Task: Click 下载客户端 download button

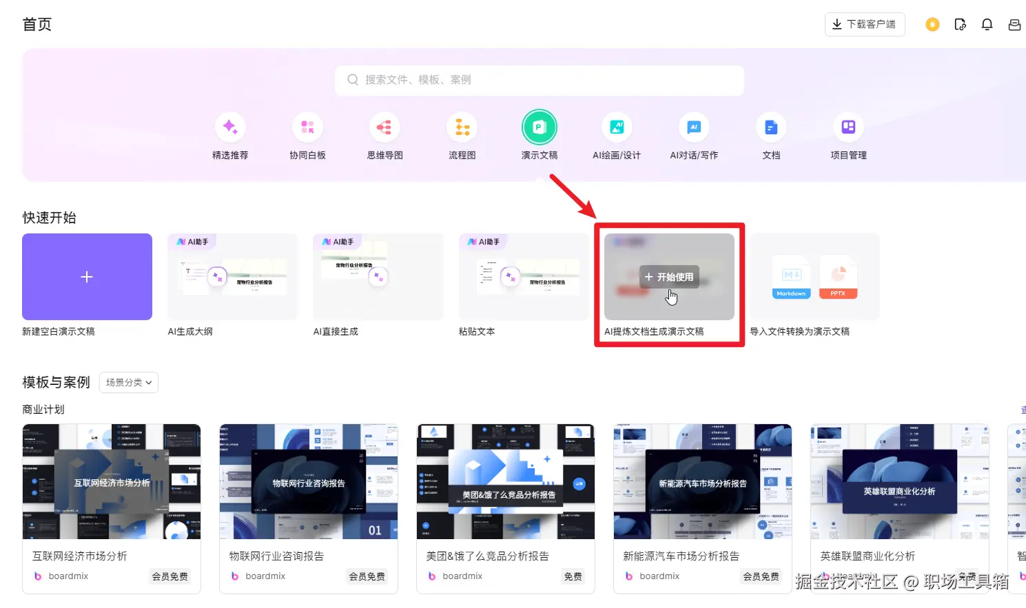Action: (x=865, y=24)
